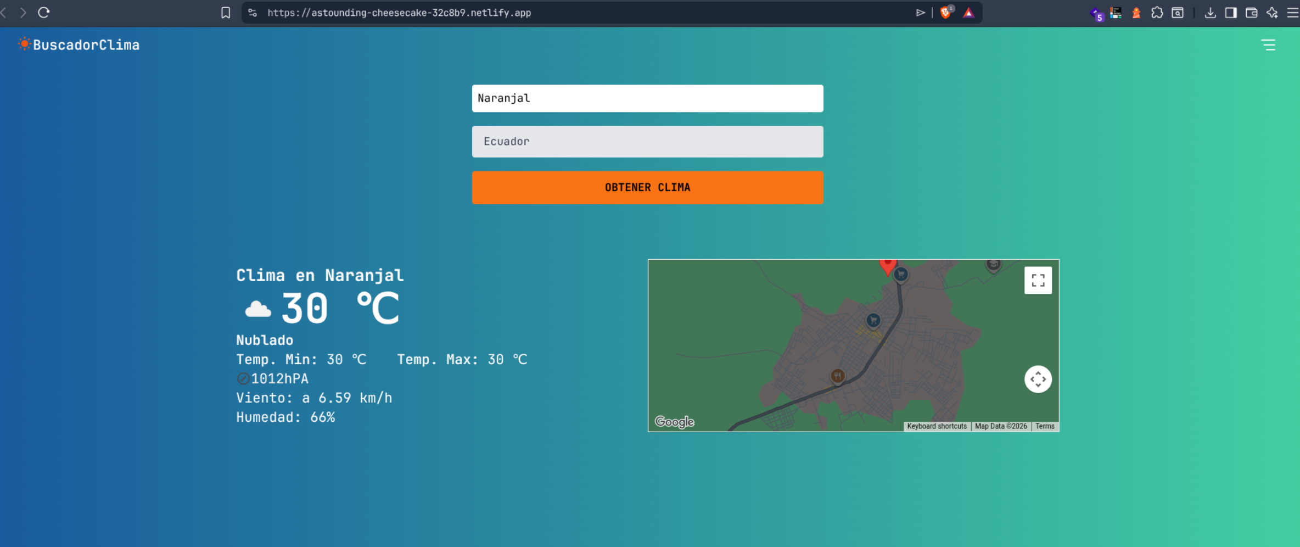Open the purple extension with badge 5
The height and width of the screenshot is (547, 1300).
click(x=1096, y=14)
